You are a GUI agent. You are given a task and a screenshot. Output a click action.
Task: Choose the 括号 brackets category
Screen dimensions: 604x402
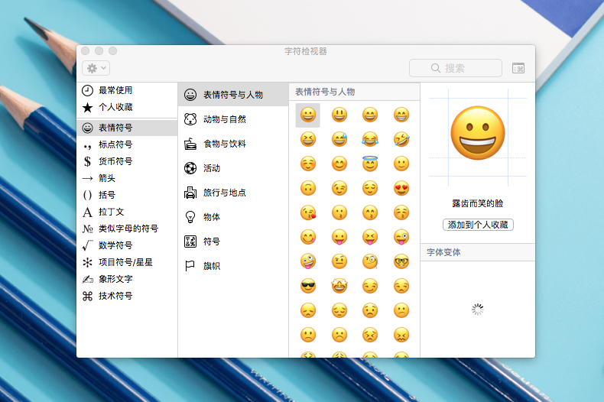[x=127, y=195]
